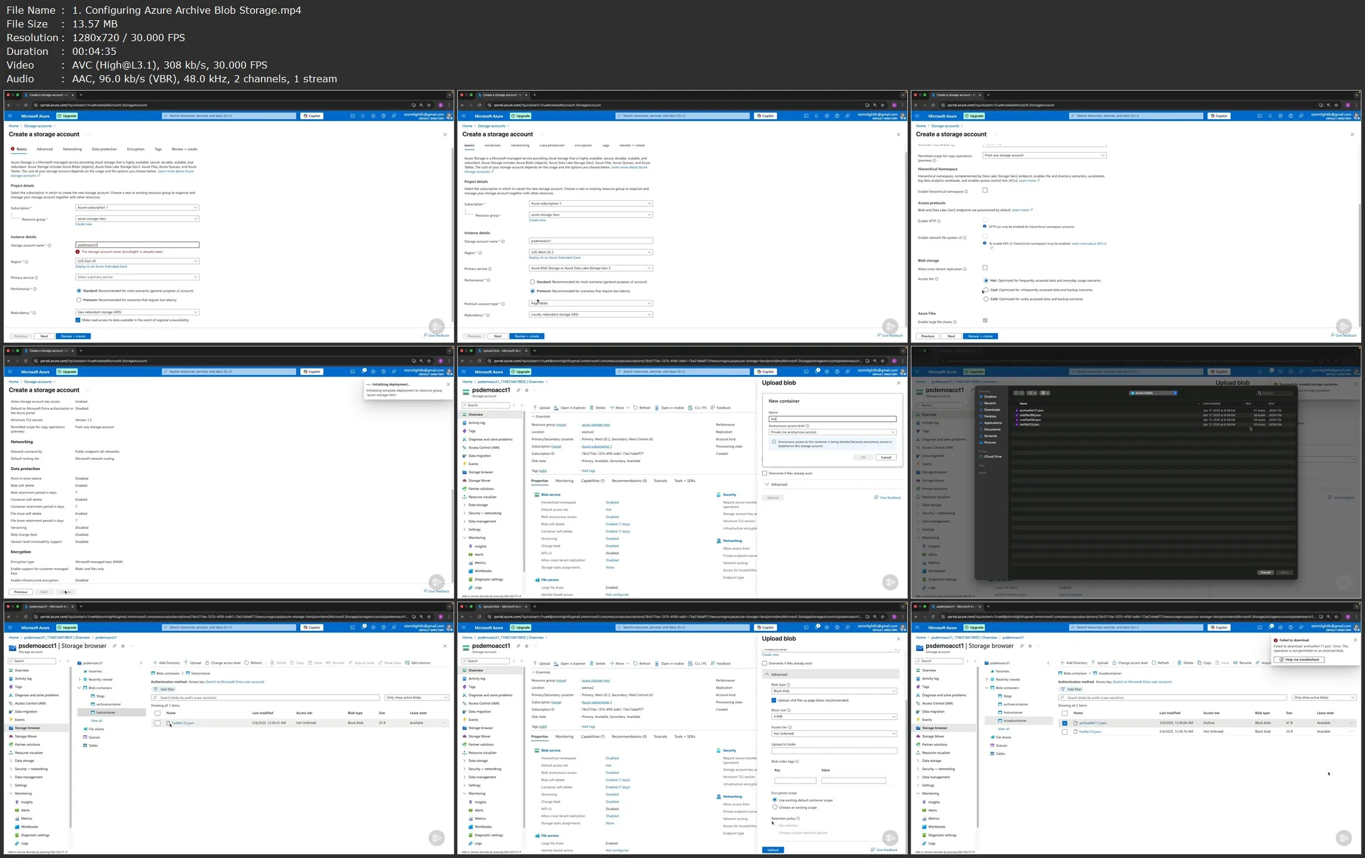Screen dimensions: 1365x858
Task: Click the Block size info icon
Action: point(789,710)
